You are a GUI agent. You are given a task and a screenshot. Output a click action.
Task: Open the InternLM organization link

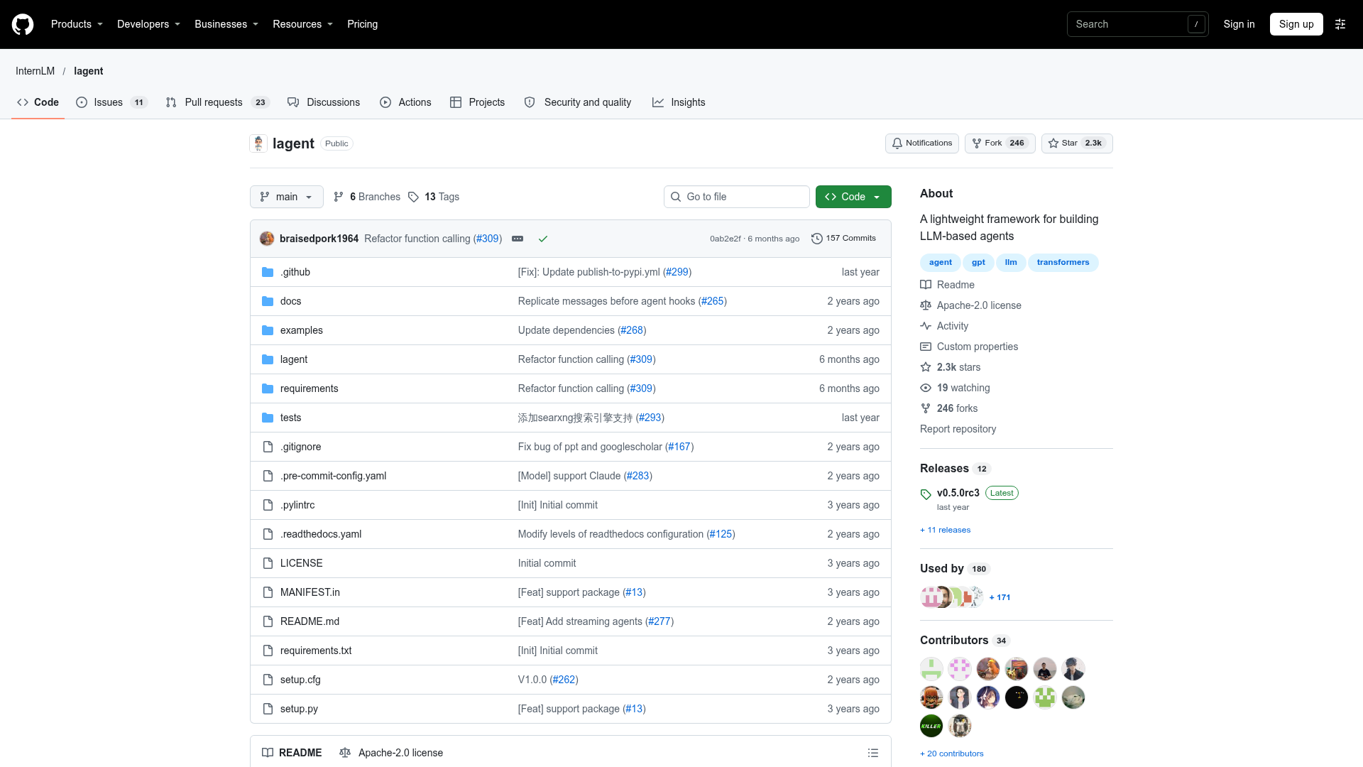coord(35,71)
